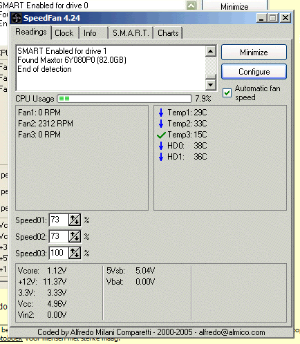Select the Readings tab
Viewport: 300px width, 344px height.
tap(31, 32)
